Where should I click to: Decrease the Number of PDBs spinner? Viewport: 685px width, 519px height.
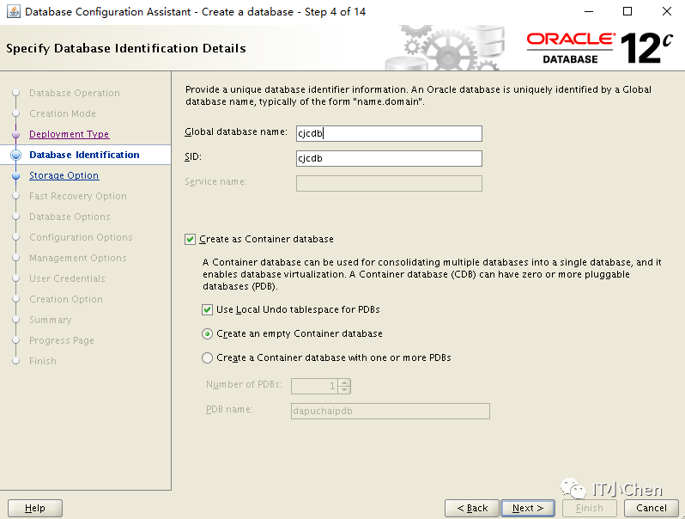[345, 389]
